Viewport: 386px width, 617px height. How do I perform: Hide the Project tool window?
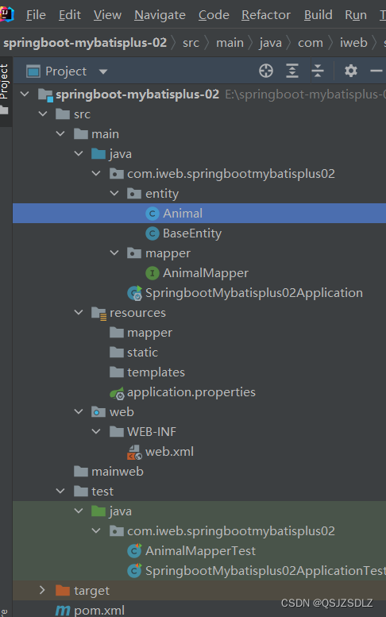pyautogui.click(x=376, y=71)
